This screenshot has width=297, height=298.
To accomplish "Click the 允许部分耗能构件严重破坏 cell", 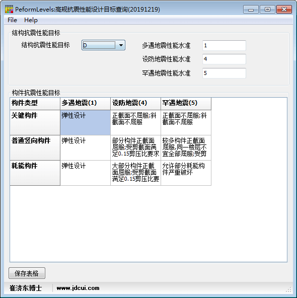I will pos(186,173).
